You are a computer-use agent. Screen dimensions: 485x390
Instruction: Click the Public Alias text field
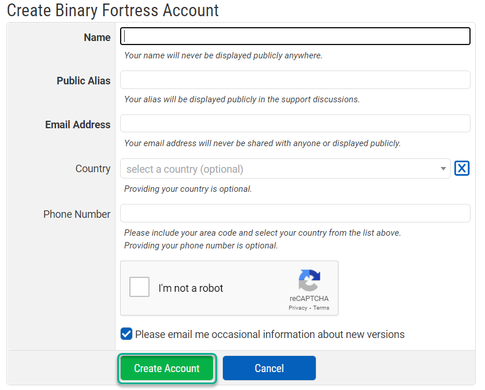click(295, 79)
